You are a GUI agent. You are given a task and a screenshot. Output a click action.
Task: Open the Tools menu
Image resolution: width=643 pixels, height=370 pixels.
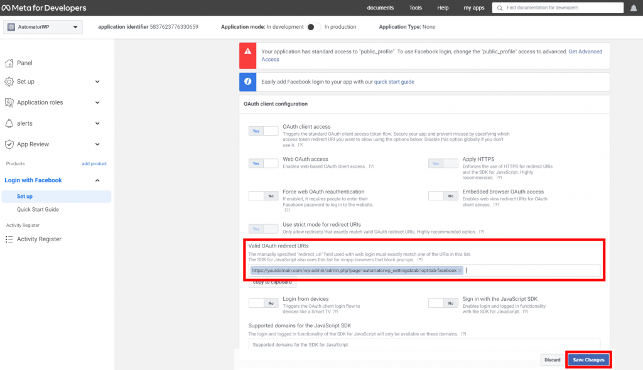tap(416, 8)
